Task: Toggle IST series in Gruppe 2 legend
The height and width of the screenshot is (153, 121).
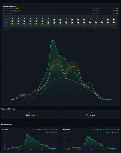Action: [x=108, y=132]
